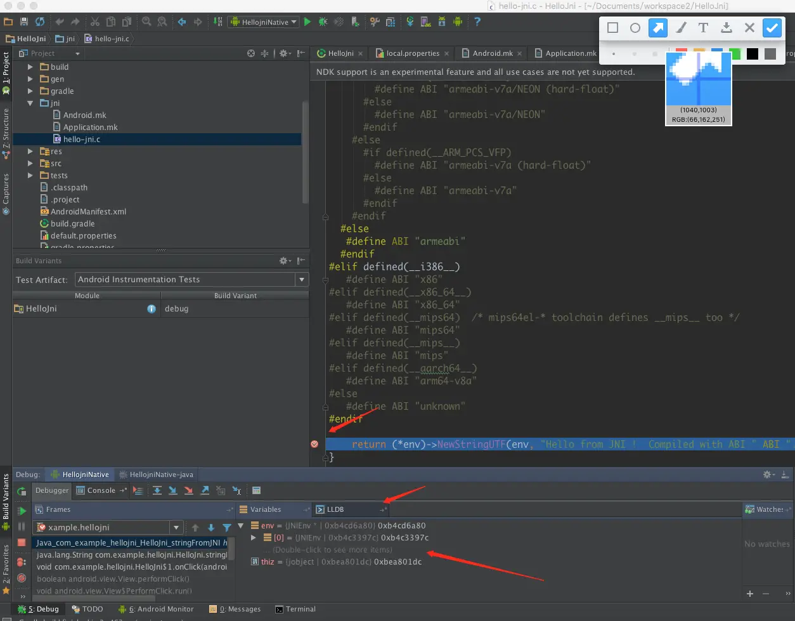Select text tool in annotation toolbar
795x621 pixels.
pyautogui.click(x=704, y=28)
